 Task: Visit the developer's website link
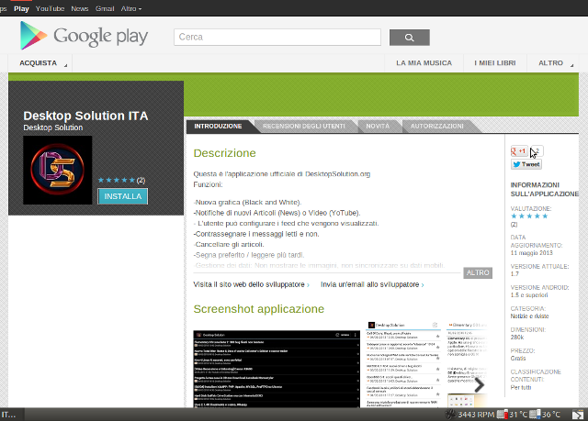(251, 284)
